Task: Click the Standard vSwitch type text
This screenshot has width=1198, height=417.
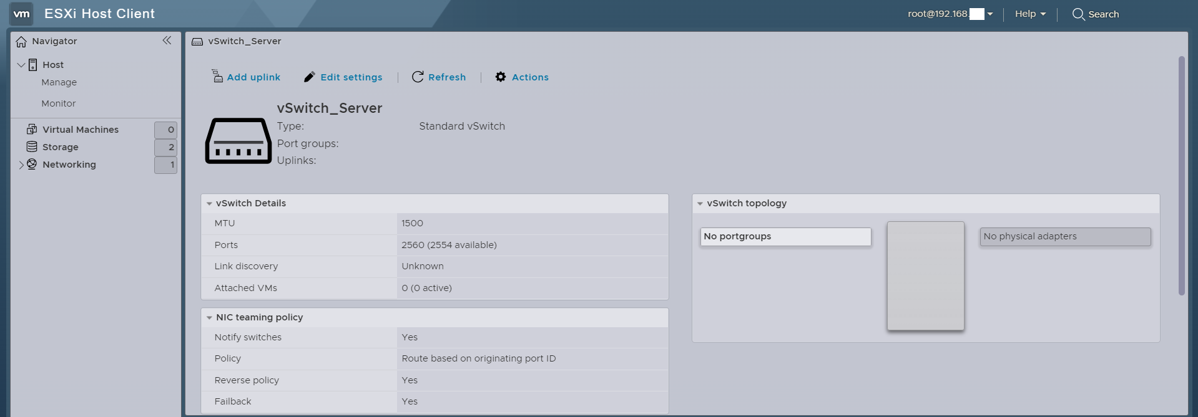Action: tap(462, 126)
